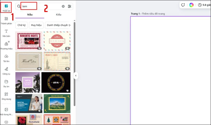The height and width of the screenshot is (125, 211).
Task: Collapse the side panel with left chevron
Action: pos(76,75)
